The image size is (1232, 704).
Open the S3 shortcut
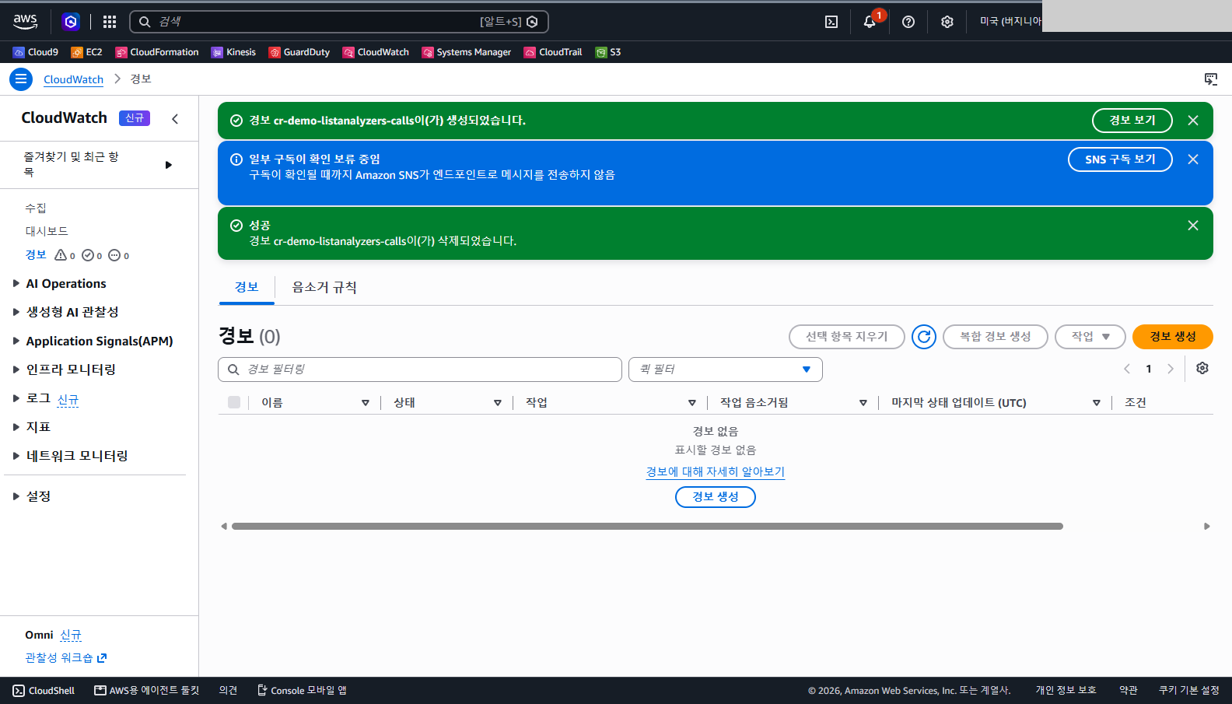pos(608,52)
